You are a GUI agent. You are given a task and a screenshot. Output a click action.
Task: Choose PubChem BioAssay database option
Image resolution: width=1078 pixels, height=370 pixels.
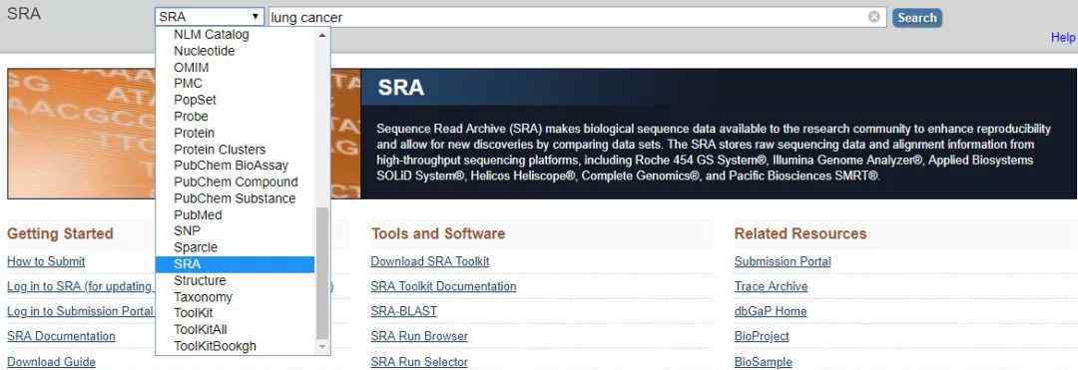[x=236, y=166]
